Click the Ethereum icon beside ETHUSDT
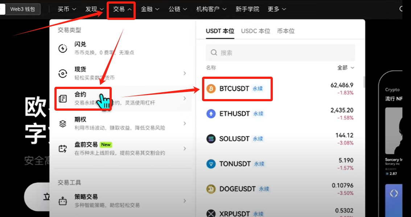The height and width of the screenshot is (217, 411). pyautogui.click(x=211, y=114)
